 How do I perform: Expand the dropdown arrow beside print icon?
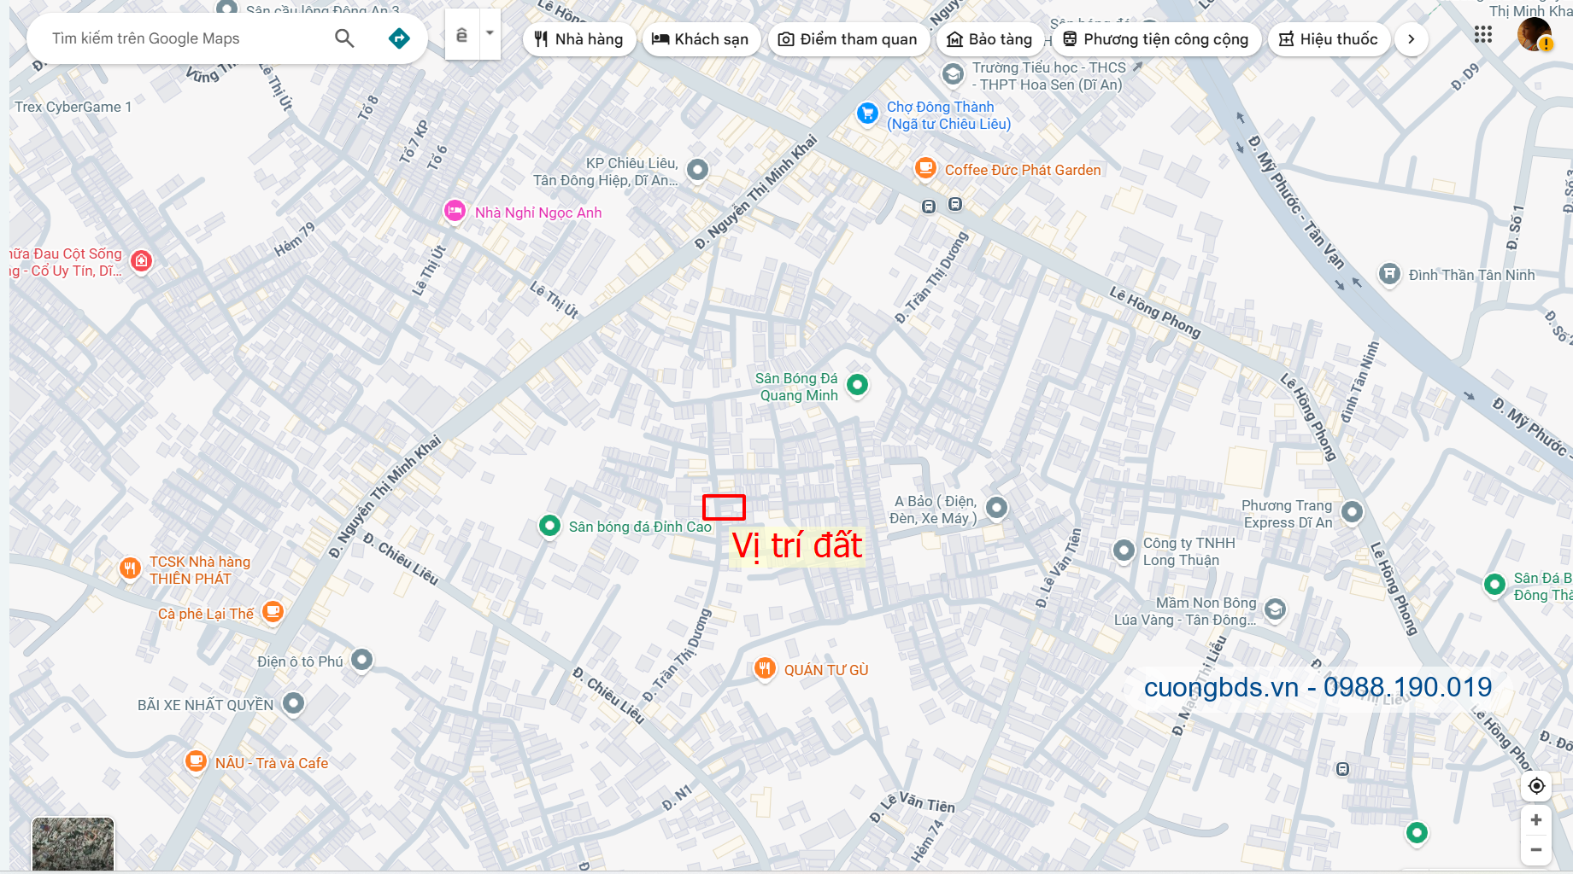(x=490, y=33)
